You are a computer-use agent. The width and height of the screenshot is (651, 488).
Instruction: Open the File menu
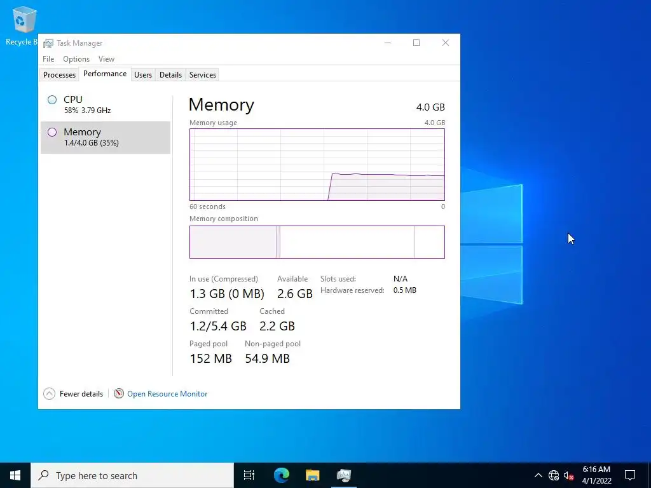(48, 59)
